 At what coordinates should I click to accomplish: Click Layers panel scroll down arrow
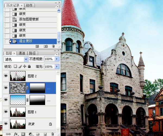coord(58,129)
